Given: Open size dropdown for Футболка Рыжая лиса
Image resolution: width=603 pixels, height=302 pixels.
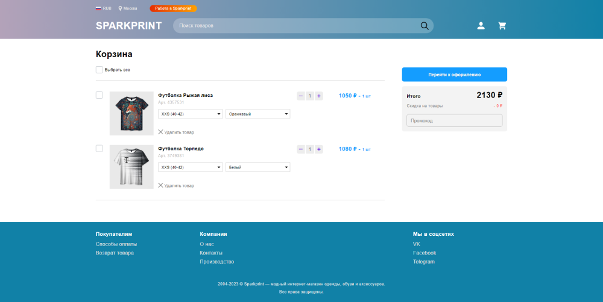Looking at the screenshot, I should click(x=190, y=114).
